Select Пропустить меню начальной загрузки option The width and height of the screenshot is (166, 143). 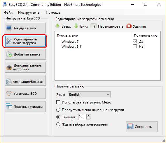(x=58, y=110)
